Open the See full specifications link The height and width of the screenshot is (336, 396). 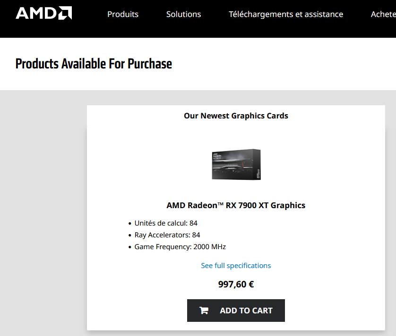click(x=236, y=266)
